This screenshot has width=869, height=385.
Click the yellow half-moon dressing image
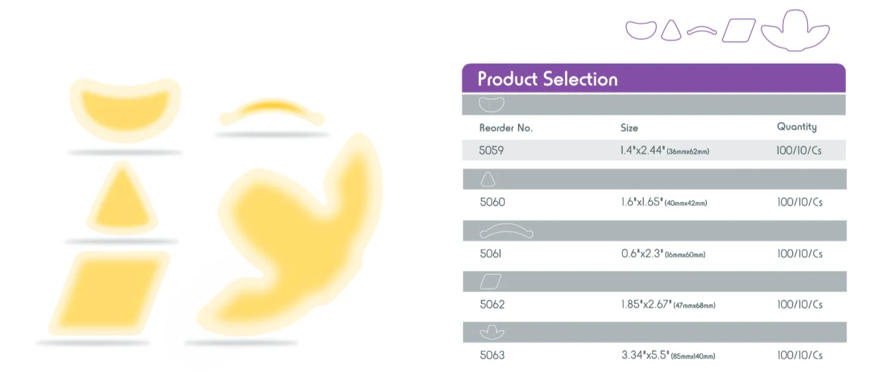coord(125,108)
